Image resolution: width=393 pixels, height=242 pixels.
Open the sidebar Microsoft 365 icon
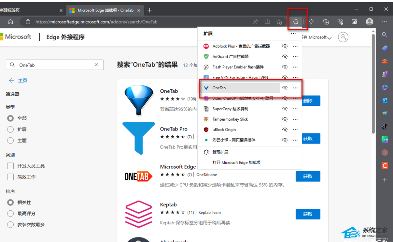(x=385, y=87)
